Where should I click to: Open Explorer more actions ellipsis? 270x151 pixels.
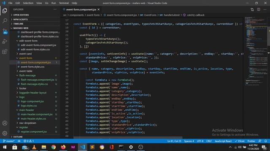pyautogui.click(x=55, y=9)
